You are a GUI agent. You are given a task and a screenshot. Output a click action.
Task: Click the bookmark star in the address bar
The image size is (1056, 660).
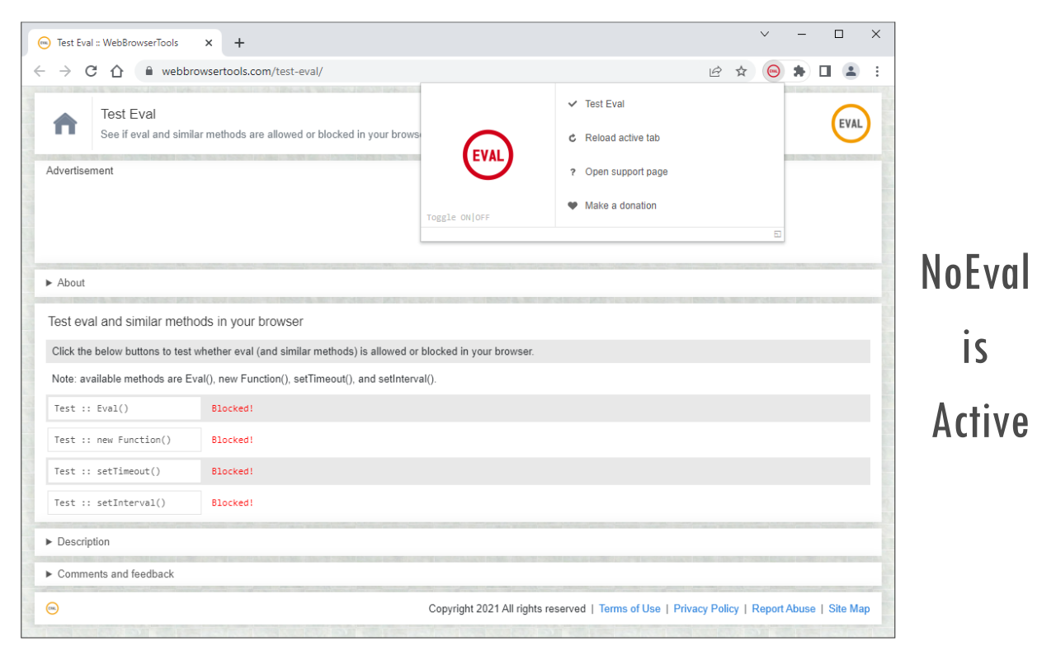tap(741, 71)
